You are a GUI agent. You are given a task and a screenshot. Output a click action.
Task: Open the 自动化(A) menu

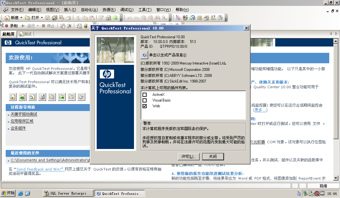pyautogui.click(x=89, y=10)
